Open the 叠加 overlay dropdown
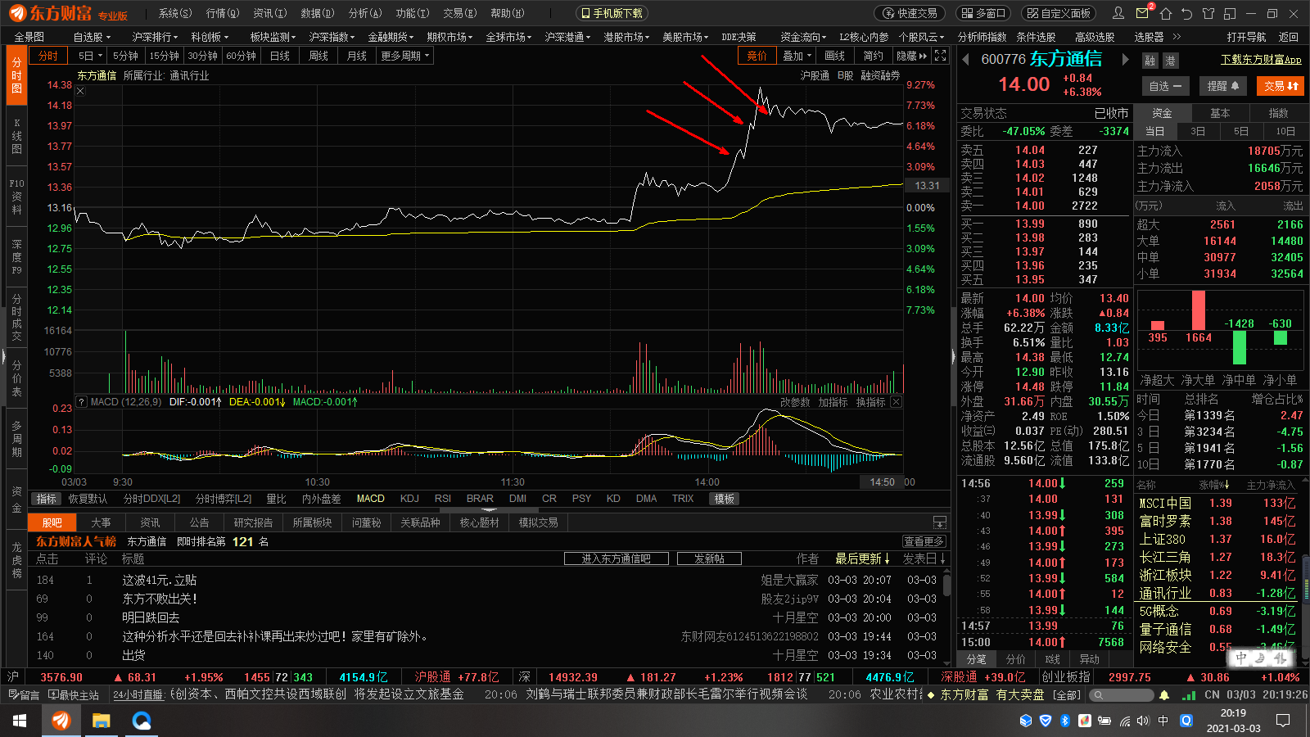The image size is (1310, 737). 797,56
